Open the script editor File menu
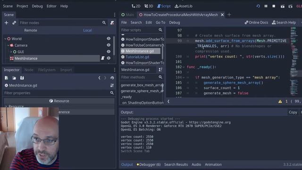This screenshot has width=302, height=170. tap(124, 23)
